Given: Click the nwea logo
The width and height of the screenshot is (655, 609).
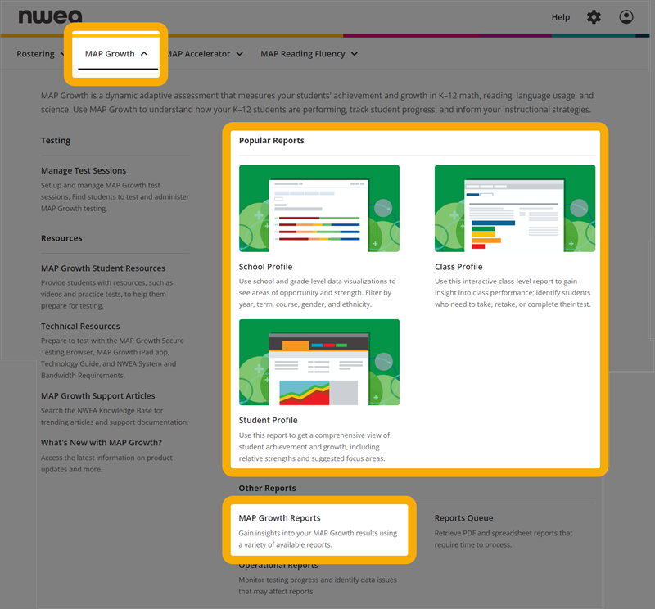Looking at the screenshot, I should point(50,17).
